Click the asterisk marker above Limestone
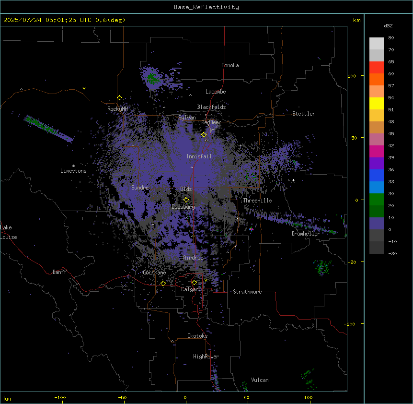This screenshot has width=413, height=404. (x=73, y=166)
